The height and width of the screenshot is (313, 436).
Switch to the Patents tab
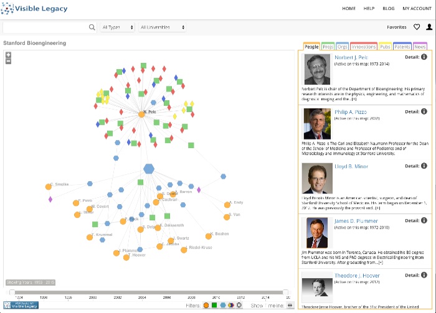click(402, 47)
